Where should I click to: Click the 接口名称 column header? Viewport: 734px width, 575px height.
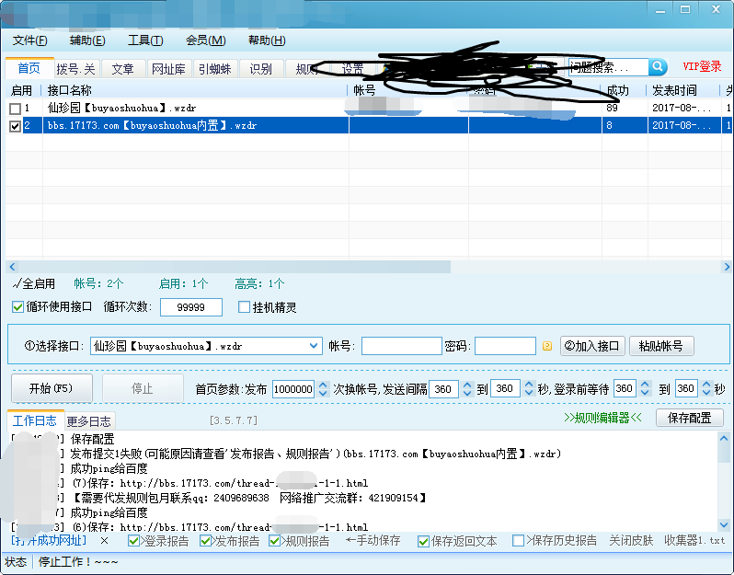[194, 90]
